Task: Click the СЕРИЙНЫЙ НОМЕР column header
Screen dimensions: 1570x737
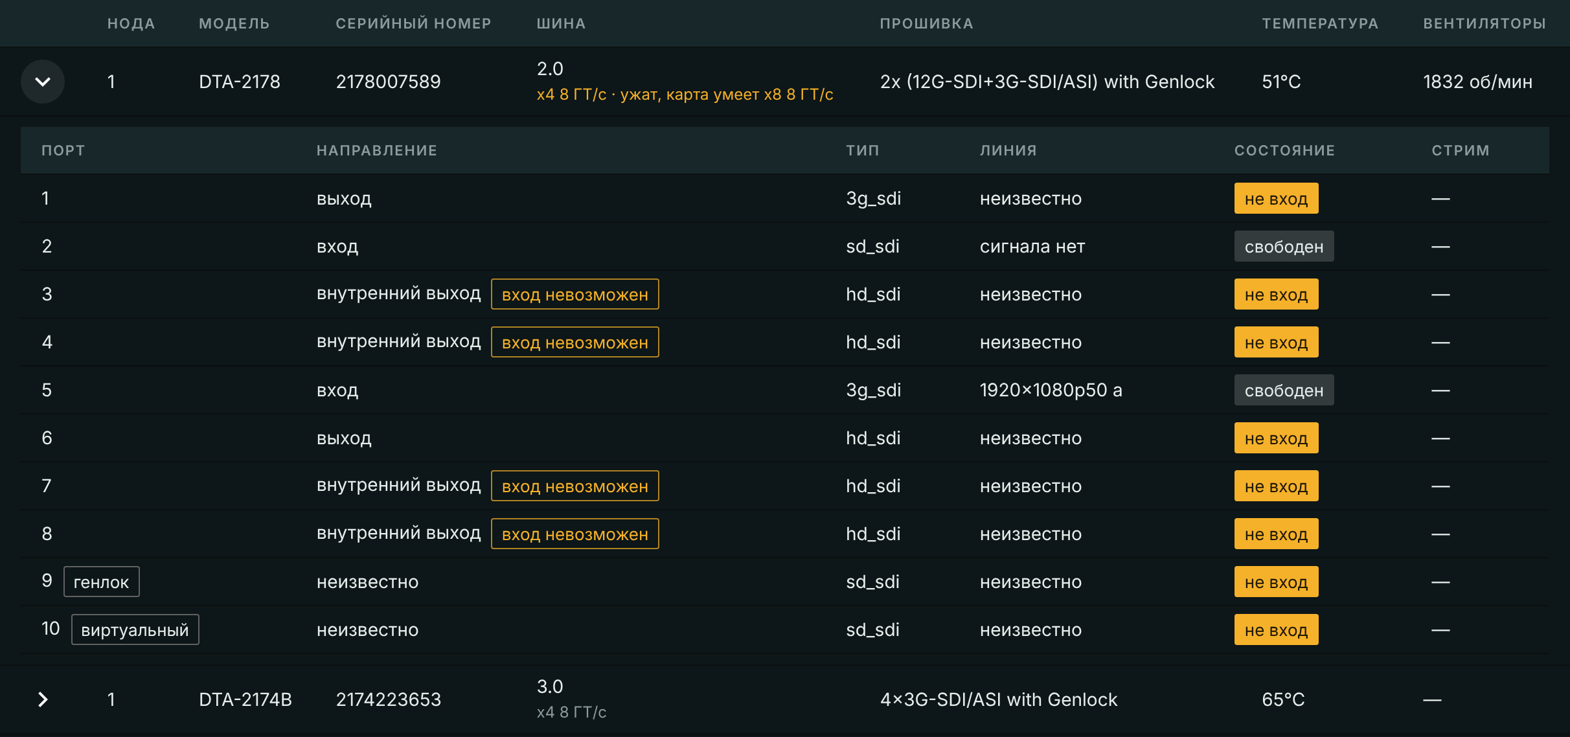Action: click(x=413, y=23)
